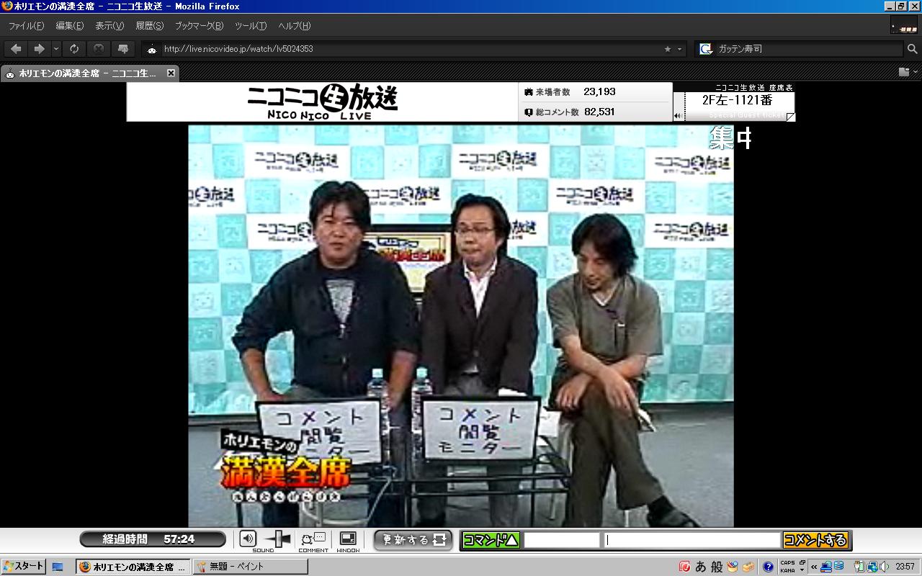
Task: Click the 更新する refresh button
Action: pos(413,540)
